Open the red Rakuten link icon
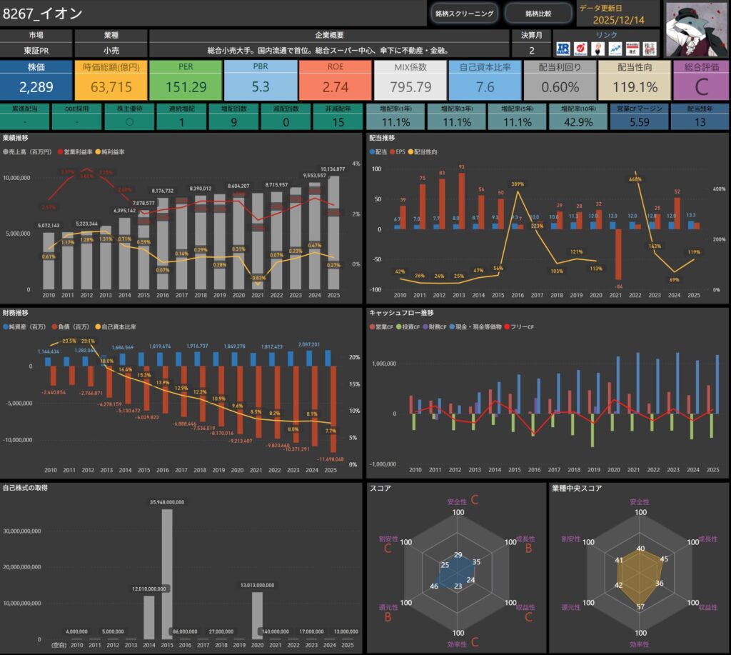Screen dimensions: 731x655 (580, 49)
